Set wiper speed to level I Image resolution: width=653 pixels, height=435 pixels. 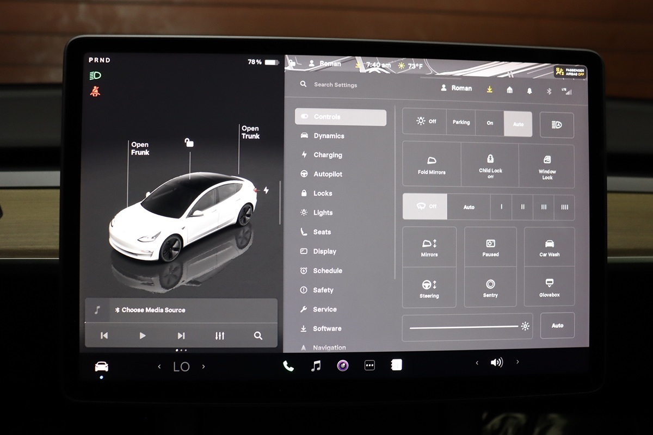501,207
